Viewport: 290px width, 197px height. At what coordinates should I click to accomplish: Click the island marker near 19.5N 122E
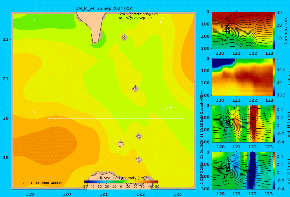point(139,136)
